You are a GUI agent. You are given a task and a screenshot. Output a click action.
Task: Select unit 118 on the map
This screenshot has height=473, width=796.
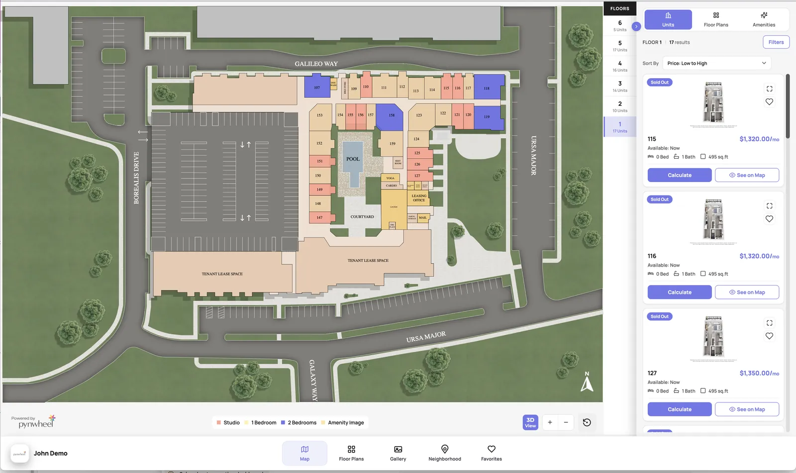[488, 88]
